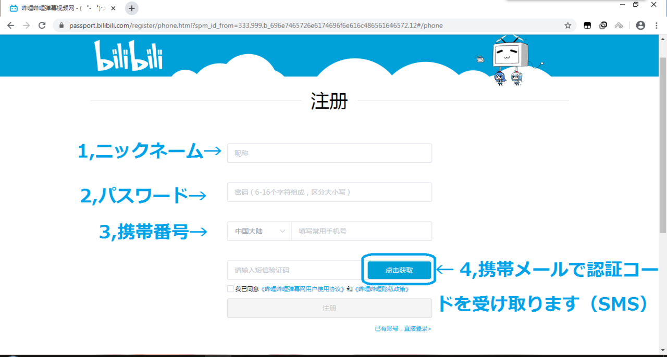Close the bilibili tab
Image resolution: width=667 pixels, height=357 pixels.
(113, 8)
